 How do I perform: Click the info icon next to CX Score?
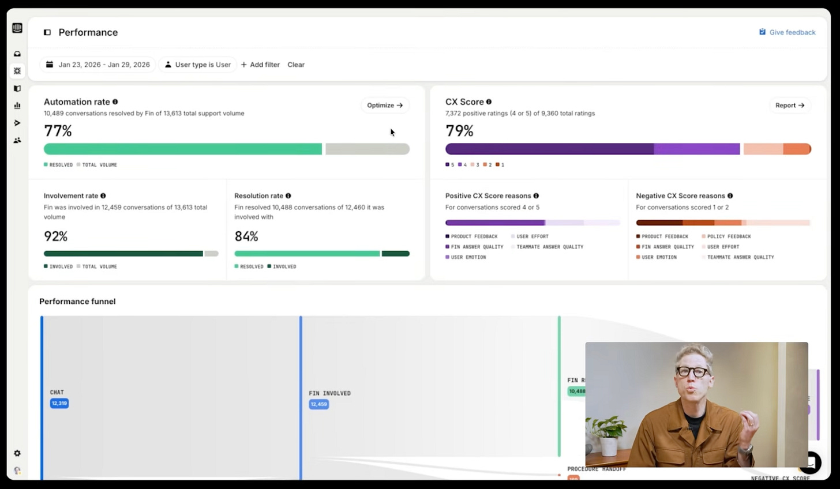[x=489, y=102]
